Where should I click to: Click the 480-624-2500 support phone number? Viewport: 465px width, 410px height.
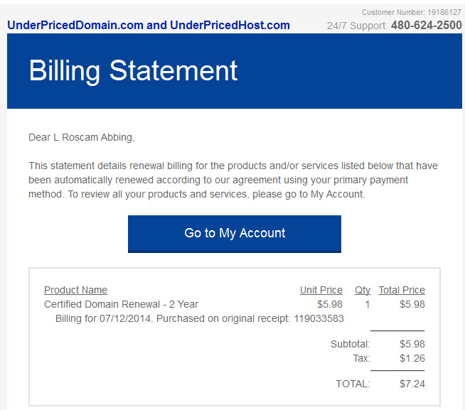[x=426, y=25]
